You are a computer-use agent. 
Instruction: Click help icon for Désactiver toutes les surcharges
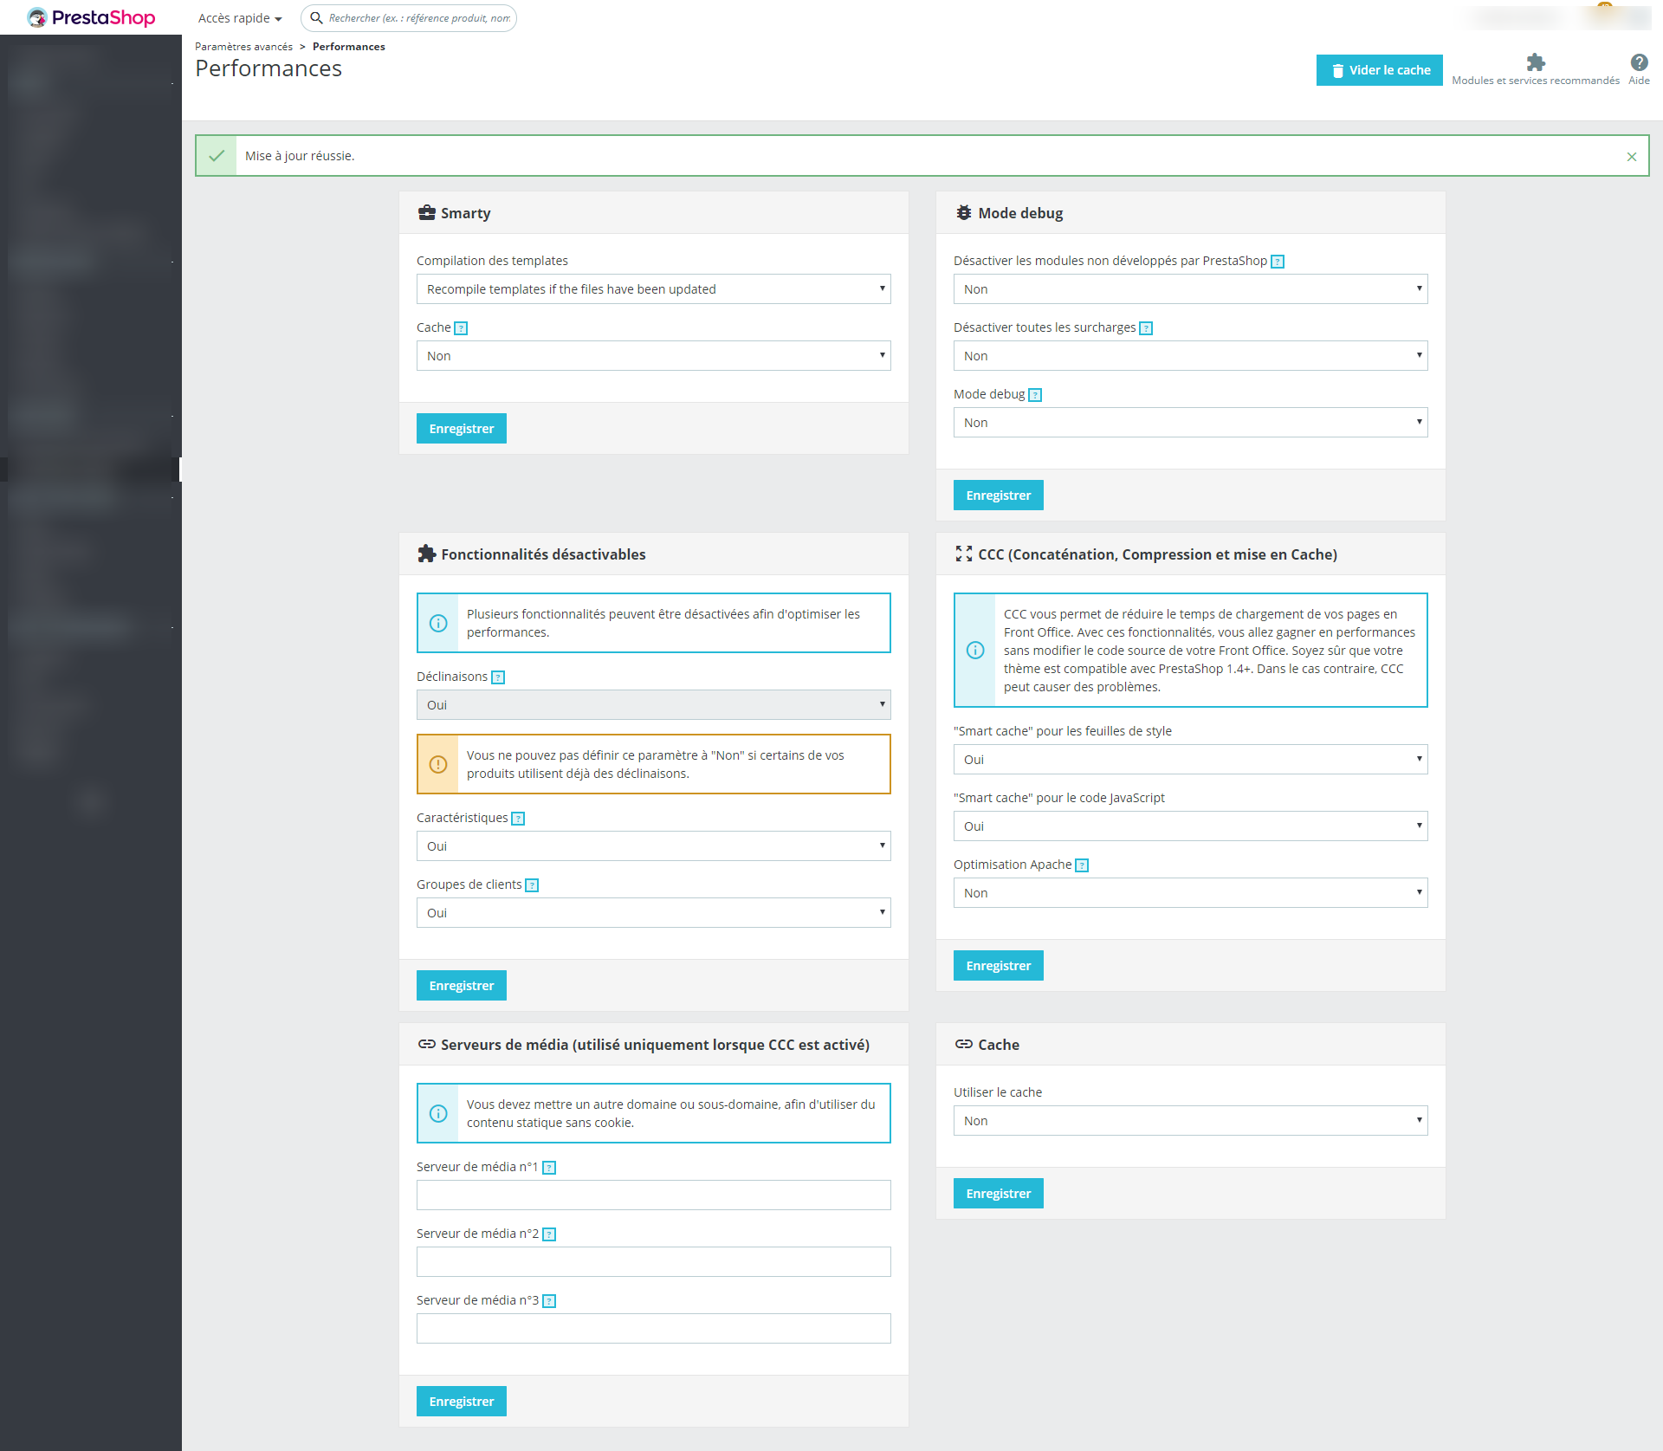[x=1145, y=328]
